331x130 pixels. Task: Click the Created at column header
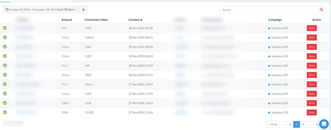(x=135, y=20)
